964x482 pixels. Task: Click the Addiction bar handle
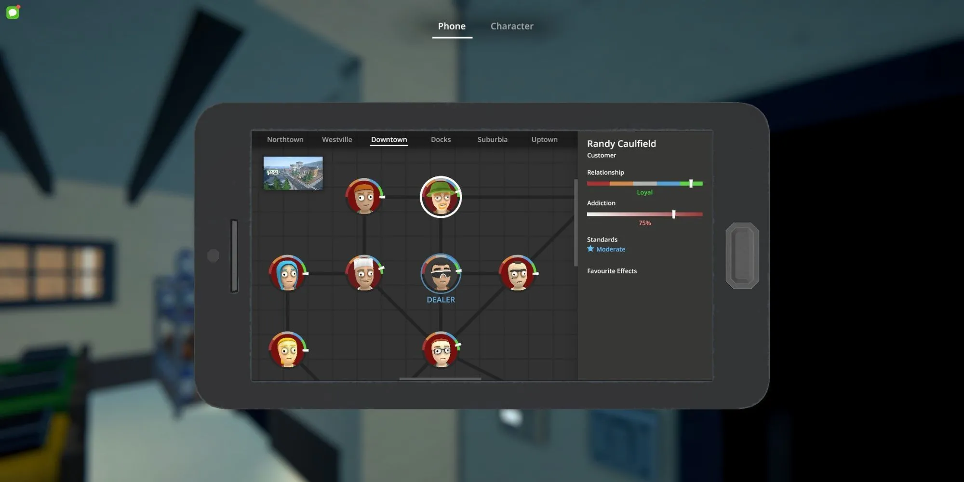673,214
